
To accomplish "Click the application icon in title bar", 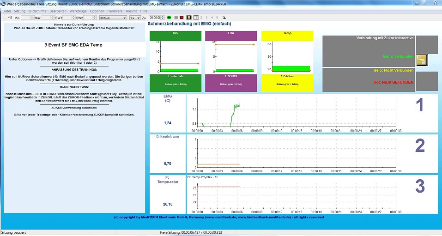I will click(x=3, y=4).
